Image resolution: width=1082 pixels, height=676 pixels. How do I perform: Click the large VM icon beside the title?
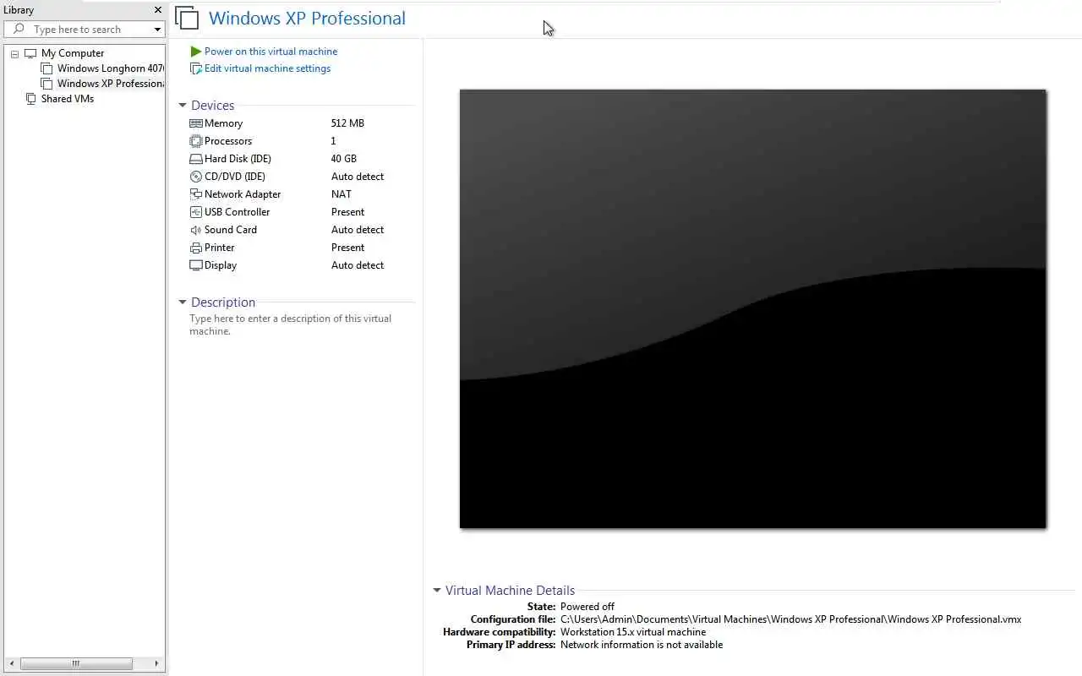(187, 19)
